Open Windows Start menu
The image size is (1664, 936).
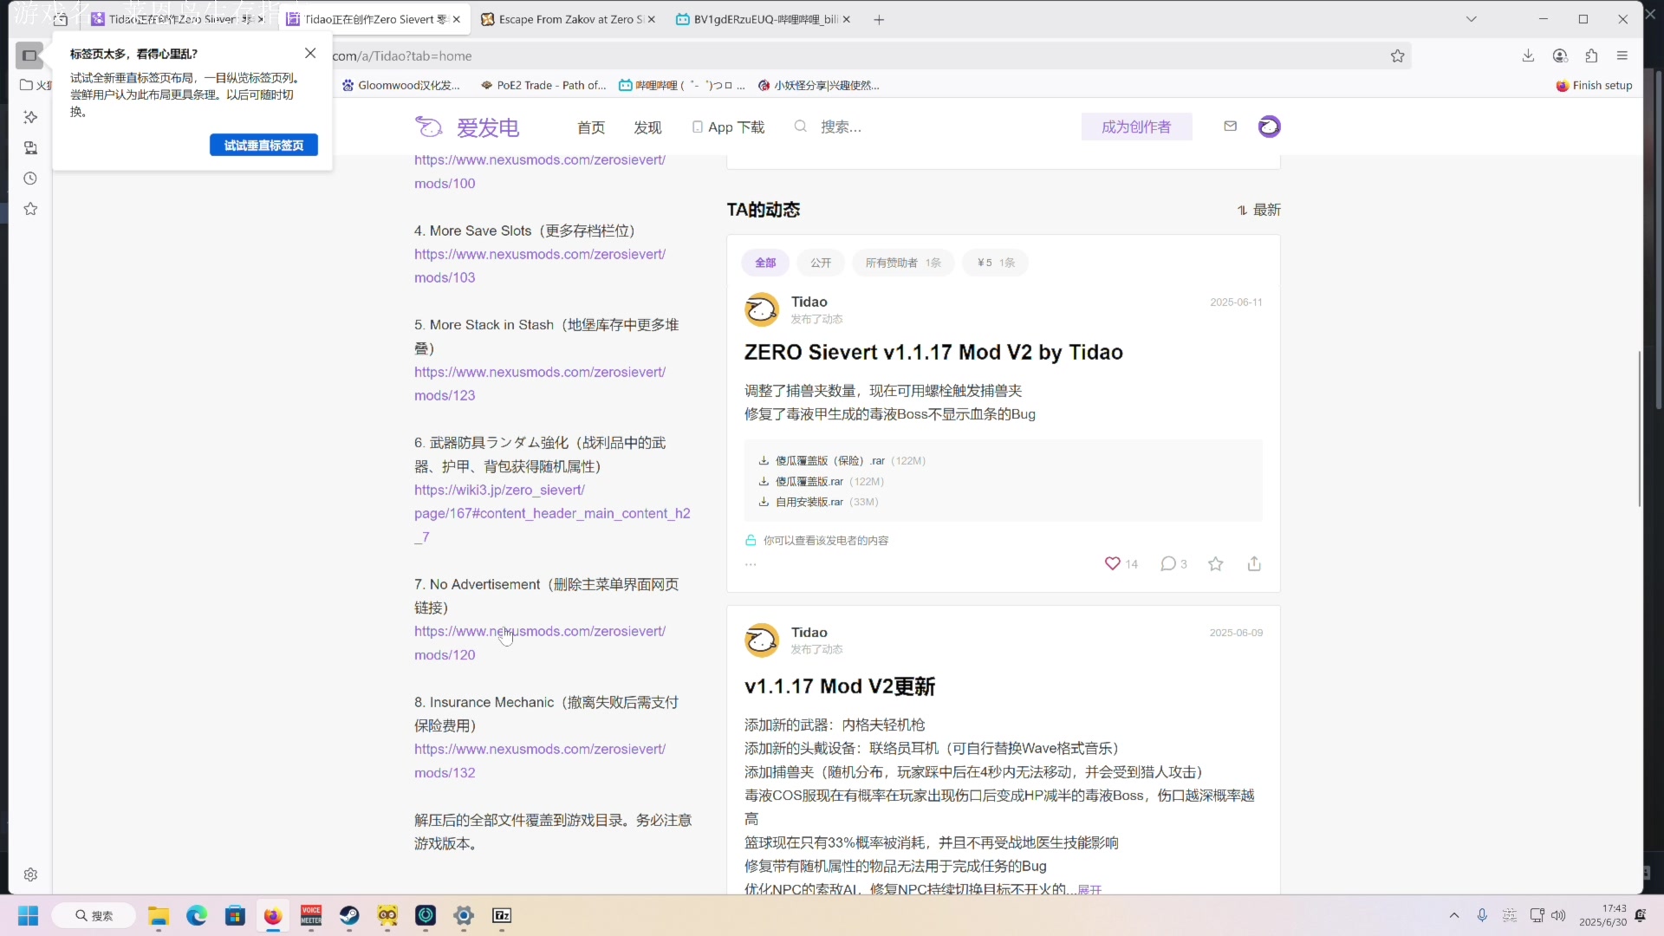tap(29, 915)
